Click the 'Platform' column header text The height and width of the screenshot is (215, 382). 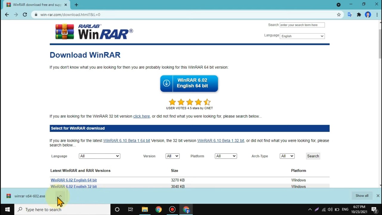(x=298, y=171)
